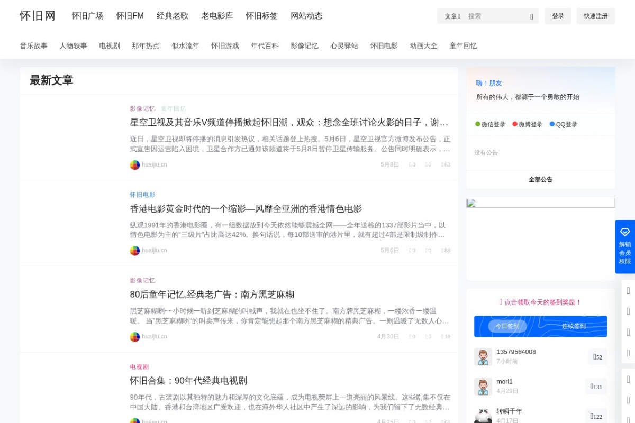635x423 pixels.
Task: Click the 52 check-in badge for 13579584008
Action: [597, 357]
